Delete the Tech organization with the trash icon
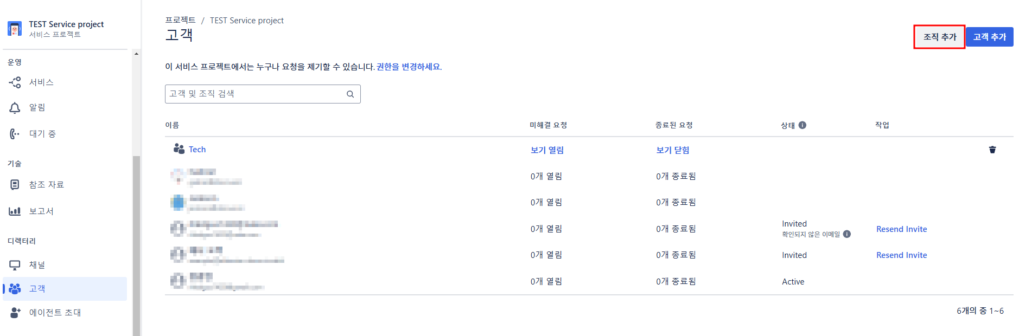The image size is (1019, 336). (992, 150)
